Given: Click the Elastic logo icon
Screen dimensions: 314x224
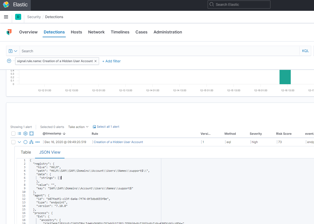Looking at the screenshot, I should [x=6, y=5].
